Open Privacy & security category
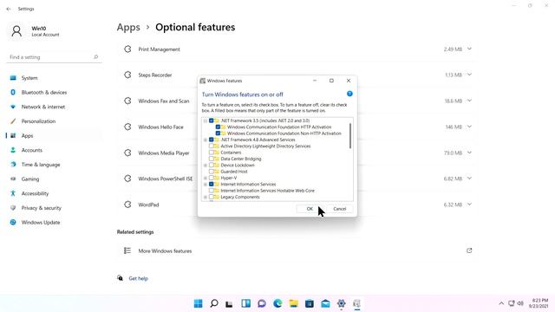Image resolution: width=555 pixels, height=312 pixels. (54, 208)
